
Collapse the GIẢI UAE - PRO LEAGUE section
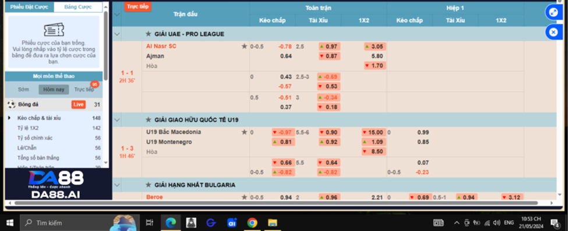tap(117, 34)
